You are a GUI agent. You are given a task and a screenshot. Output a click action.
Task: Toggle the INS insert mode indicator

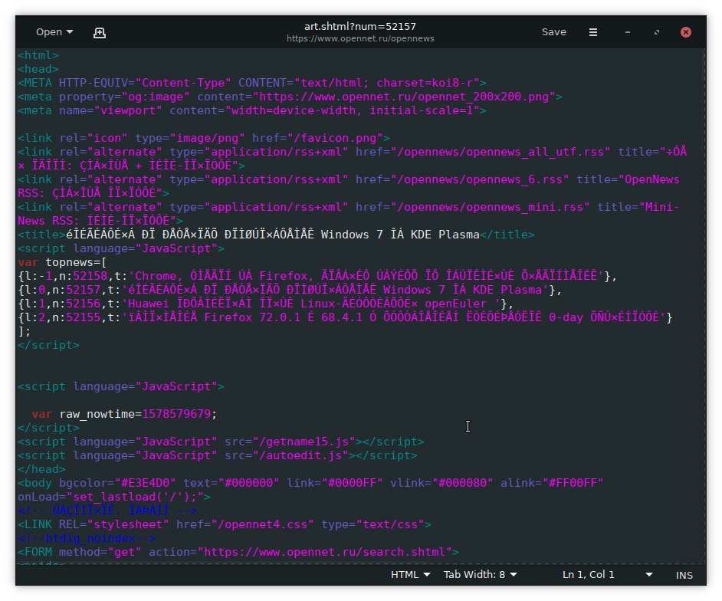684,575
